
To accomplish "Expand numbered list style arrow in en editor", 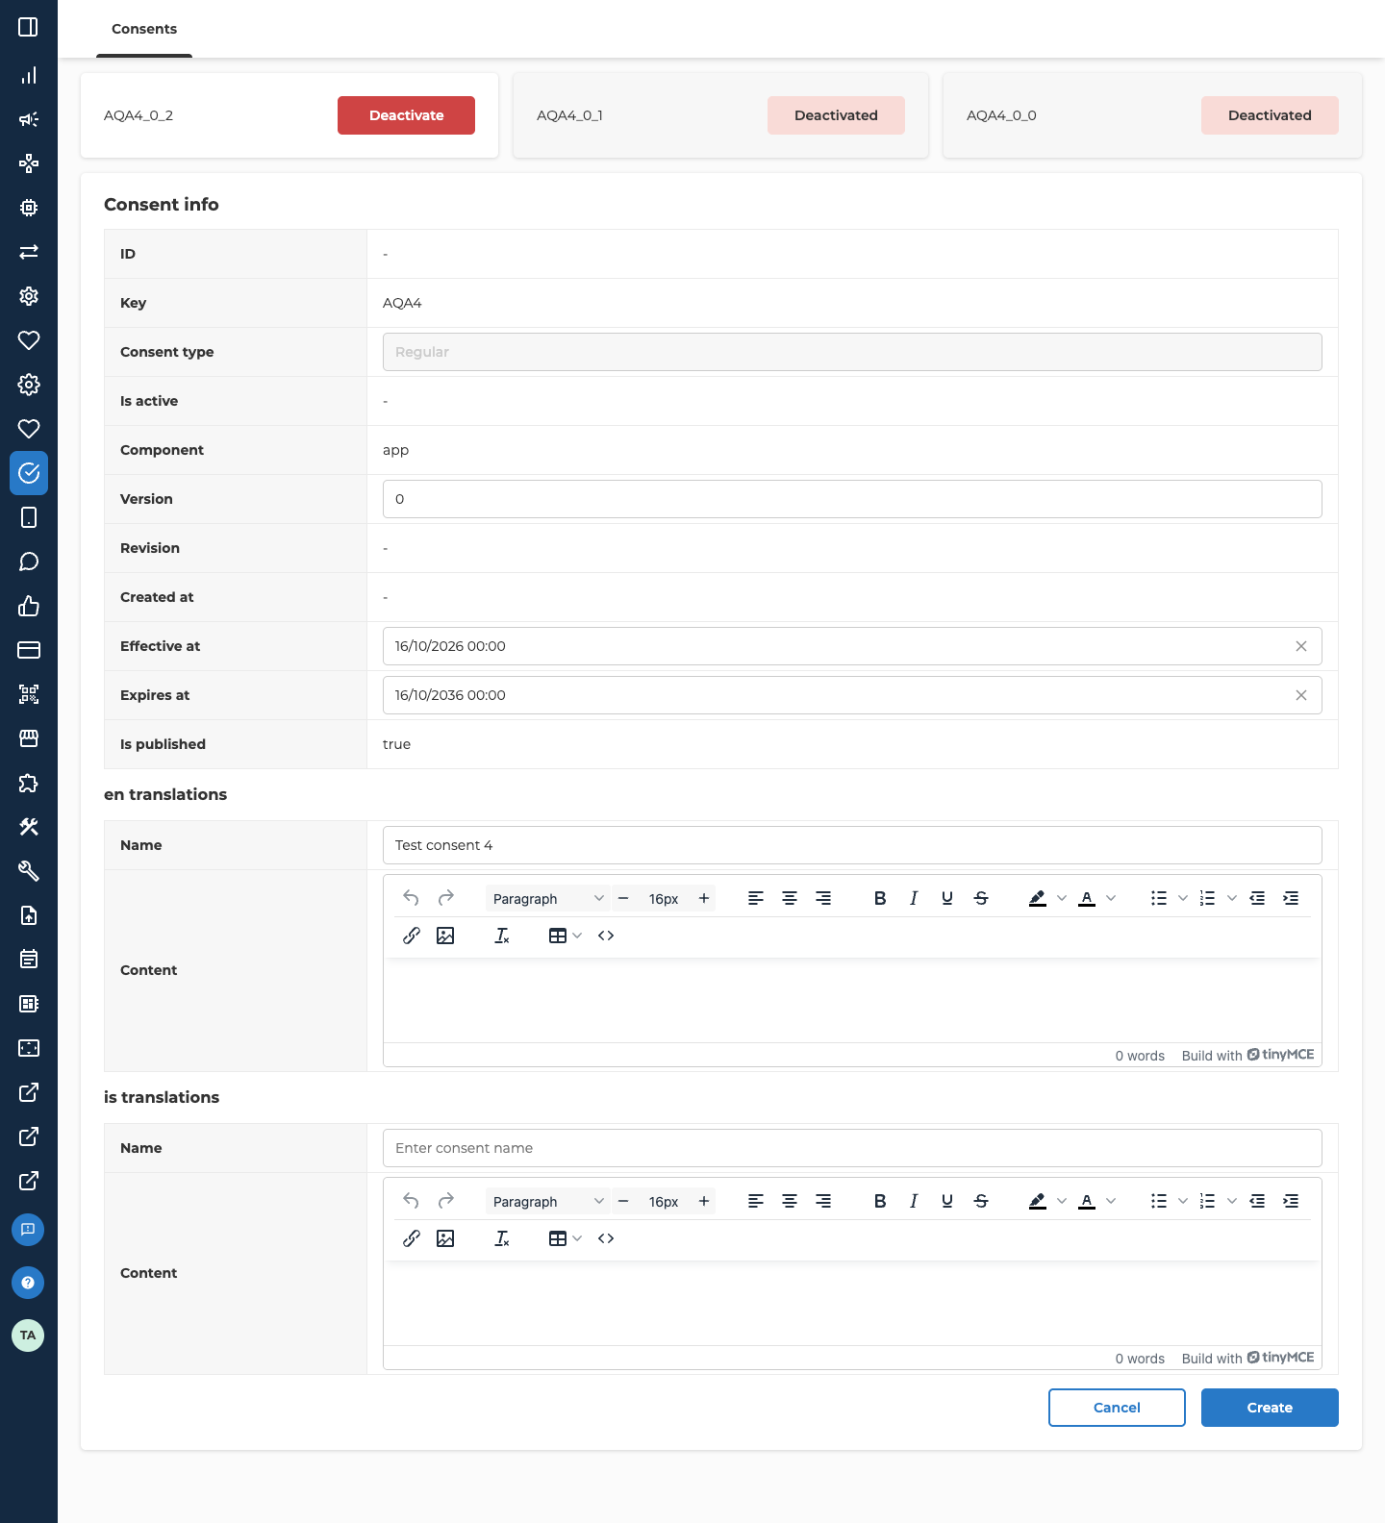I will (x=1232, y=898).
